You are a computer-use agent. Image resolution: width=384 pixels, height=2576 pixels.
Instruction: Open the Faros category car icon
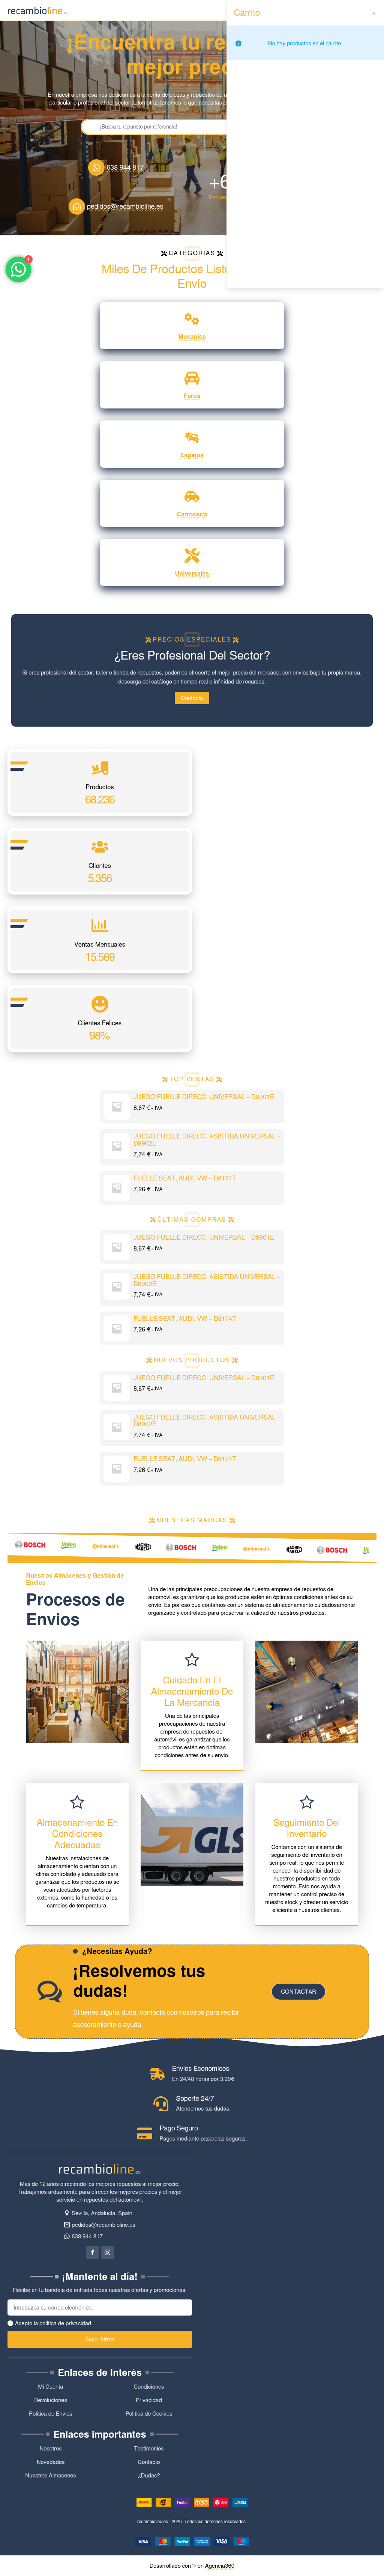pos(192,378)
